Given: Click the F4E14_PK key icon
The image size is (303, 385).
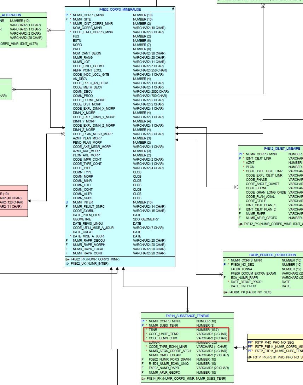Looking at the screenshot, I should pyautogui.click(x=144, y=379).
